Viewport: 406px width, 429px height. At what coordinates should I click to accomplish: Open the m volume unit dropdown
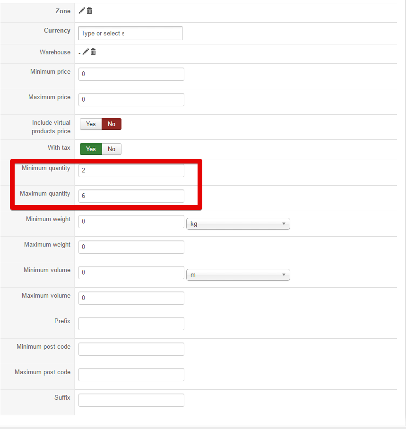point(238,275)
